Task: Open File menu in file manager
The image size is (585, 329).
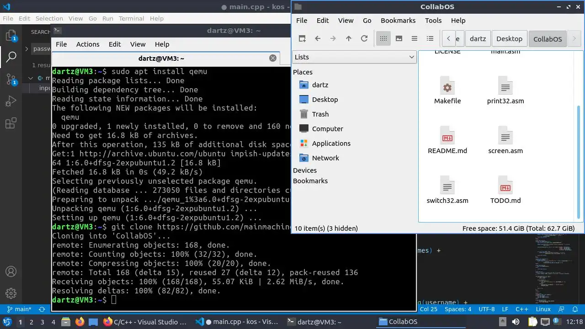Action: [x=302, y=21]
